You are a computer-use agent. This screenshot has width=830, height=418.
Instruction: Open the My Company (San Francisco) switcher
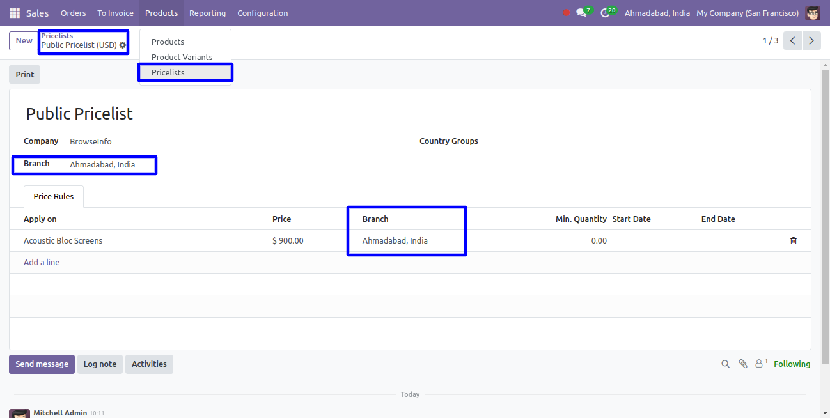click(747, 13)
